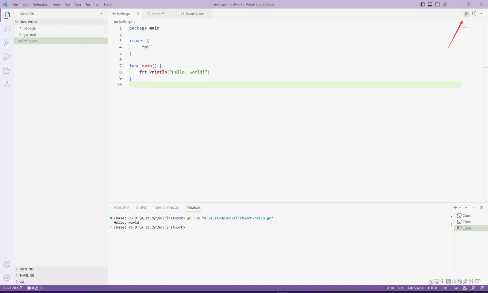Open the Source Control view

click(x=7, y=43)
